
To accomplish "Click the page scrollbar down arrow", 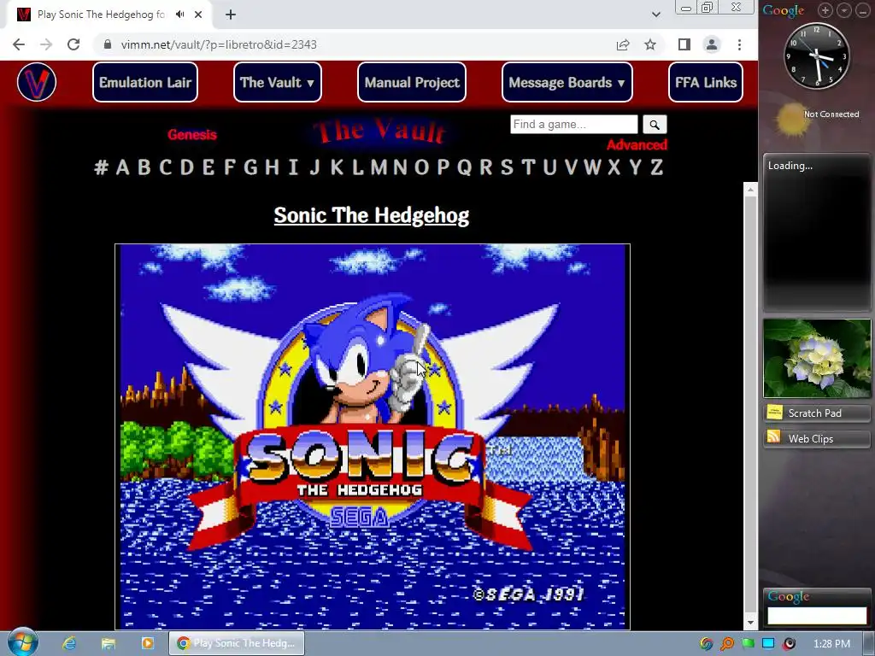I will pyautogui.click(x=750, y=622).
